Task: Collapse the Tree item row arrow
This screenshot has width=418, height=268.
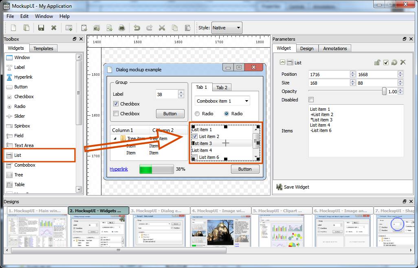Action: tap(115, 138)
